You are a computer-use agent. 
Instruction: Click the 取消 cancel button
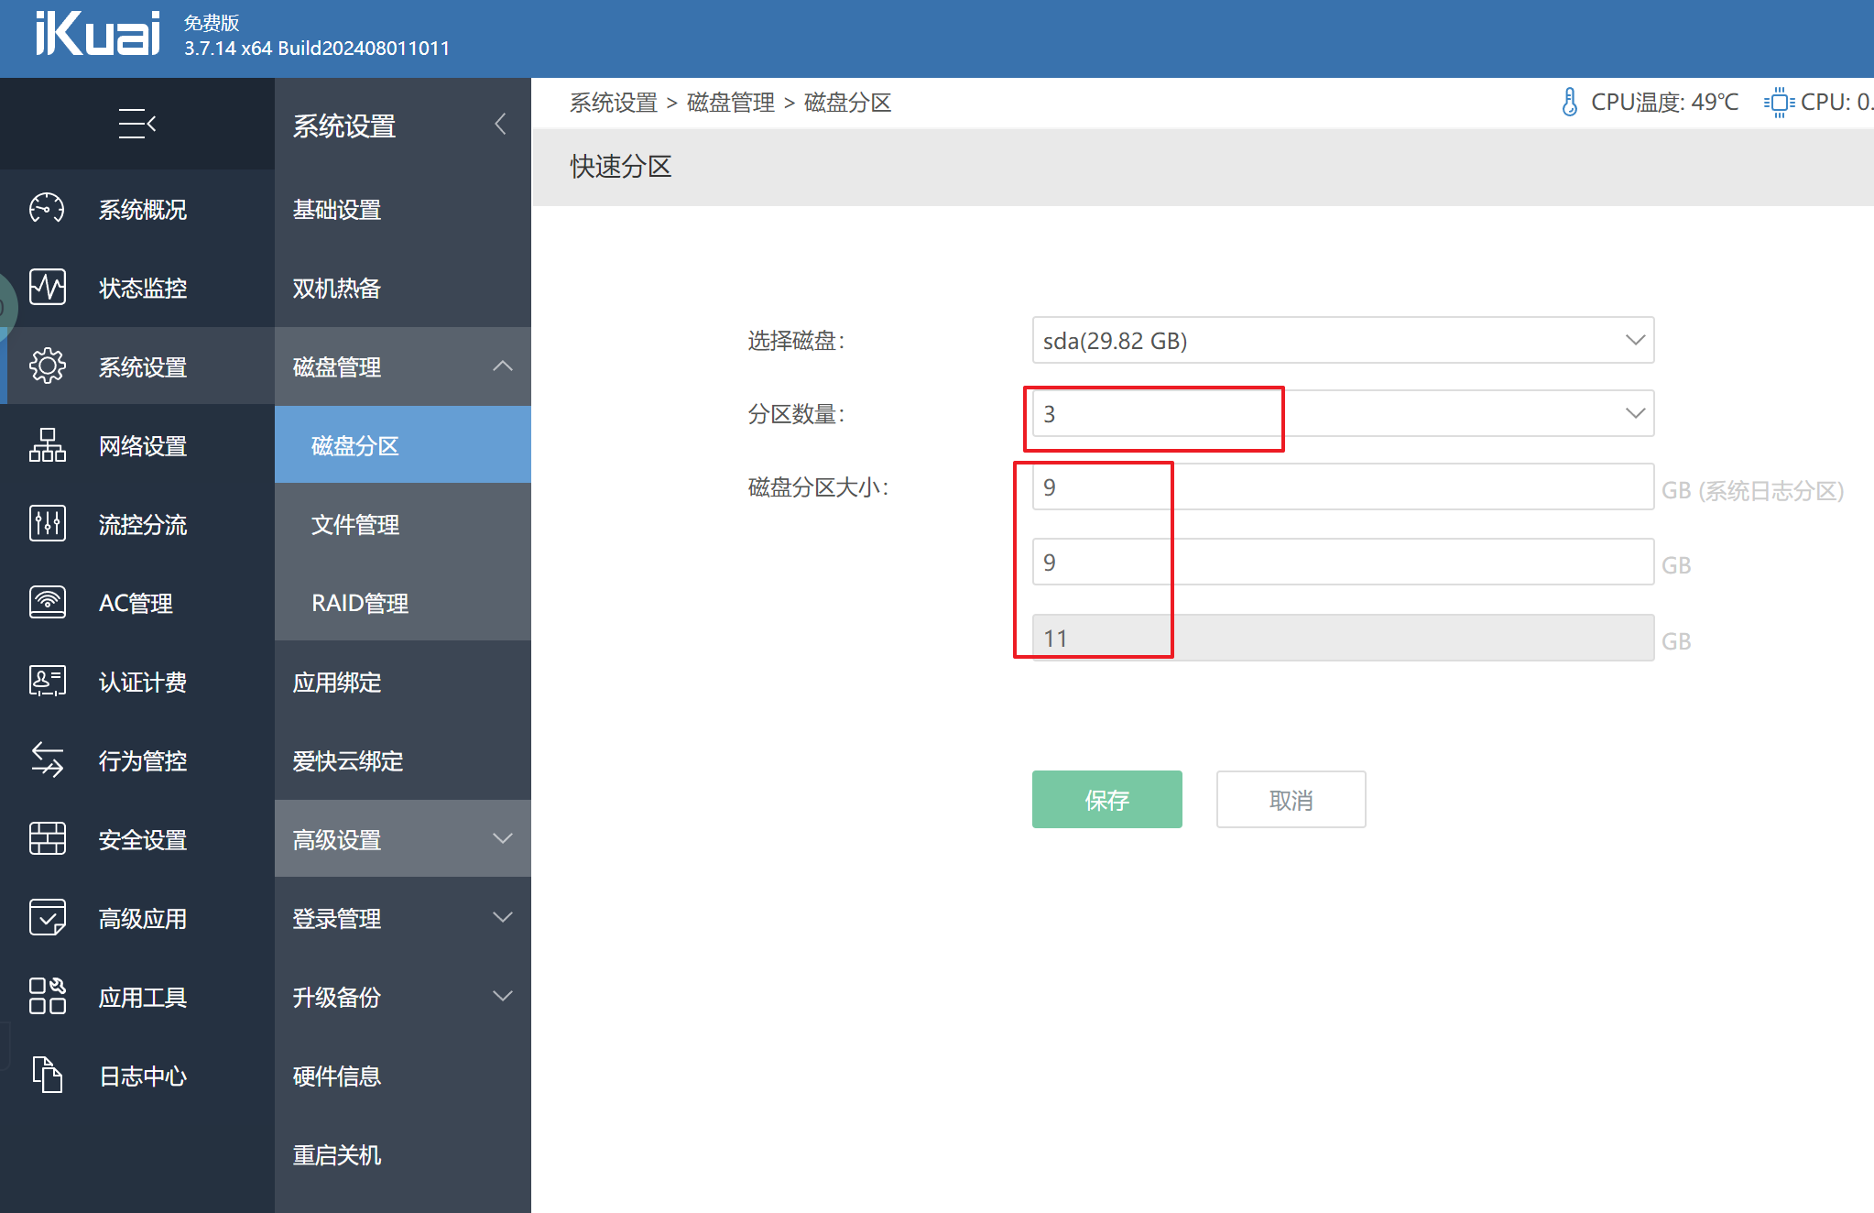tap(1291, 800)
